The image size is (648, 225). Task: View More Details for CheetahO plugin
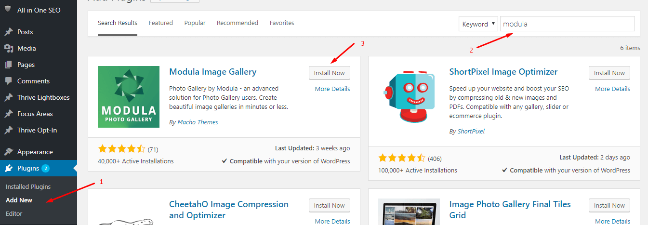332,221
